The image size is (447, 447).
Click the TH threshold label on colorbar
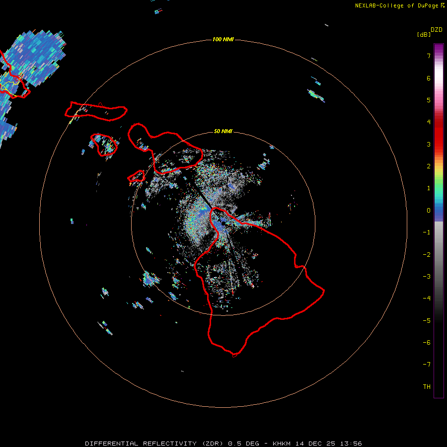(427, 387)
